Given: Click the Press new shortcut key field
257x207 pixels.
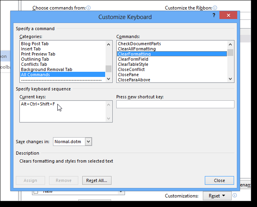Looking at the screenshot, I should [175, 104].
